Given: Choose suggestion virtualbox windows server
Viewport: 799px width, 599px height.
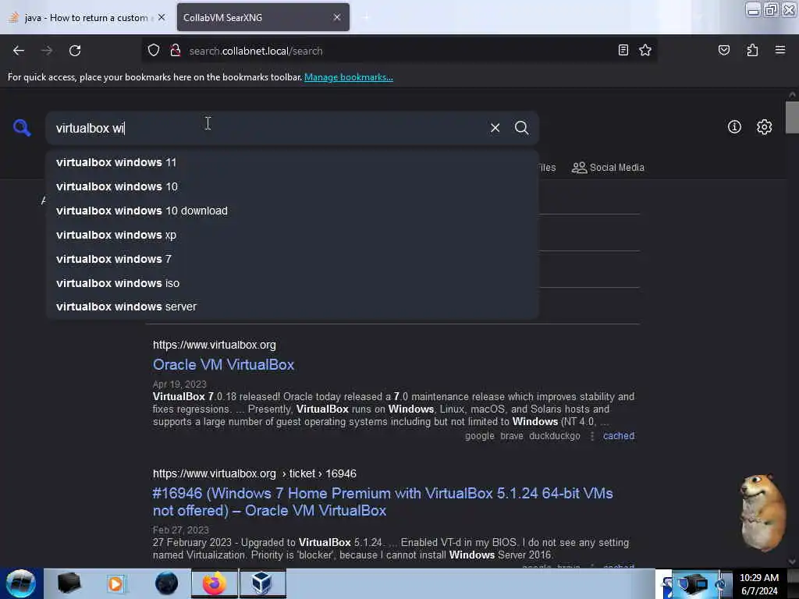Looking at the screenshot, I should [x=293, y=307].
